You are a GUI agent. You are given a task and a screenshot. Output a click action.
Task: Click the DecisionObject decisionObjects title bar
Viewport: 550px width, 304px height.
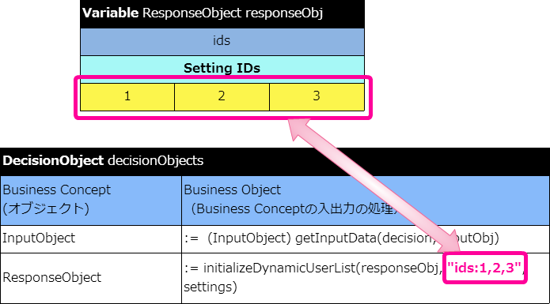tap(275, 161)
